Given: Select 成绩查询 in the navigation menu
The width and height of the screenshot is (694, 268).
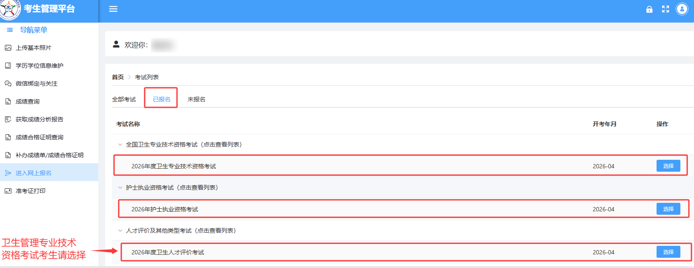Looking at the screenshot, I should (27, 101).
